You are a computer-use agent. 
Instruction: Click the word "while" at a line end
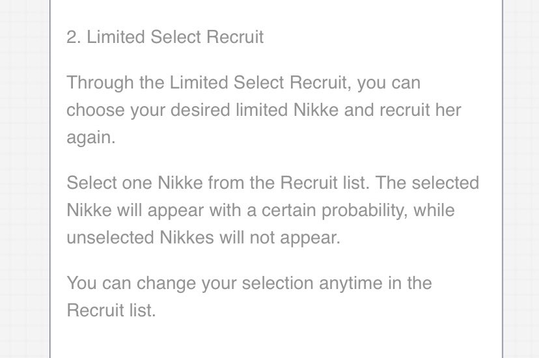coord(434,210)
